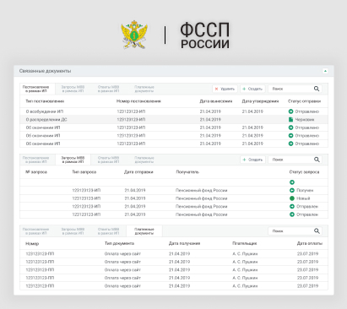Click the Тип документа column header
The image size is (347, 309).
click(119, 243)
